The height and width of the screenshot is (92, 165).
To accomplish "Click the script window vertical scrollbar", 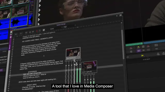I will [123, 44].
